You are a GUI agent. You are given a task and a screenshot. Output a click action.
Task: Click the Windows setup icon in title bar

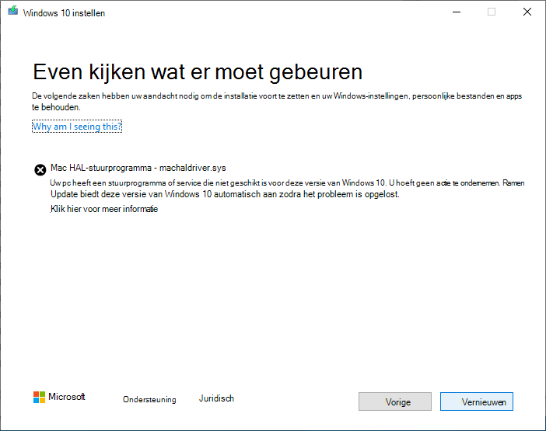[x=13, y=11]
